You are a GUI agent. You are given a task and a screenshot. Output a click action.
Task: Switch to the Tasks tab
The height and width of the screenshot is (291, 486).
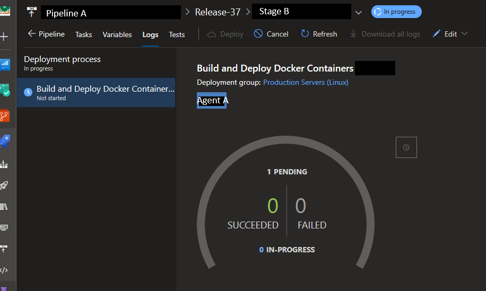[84, 34]
